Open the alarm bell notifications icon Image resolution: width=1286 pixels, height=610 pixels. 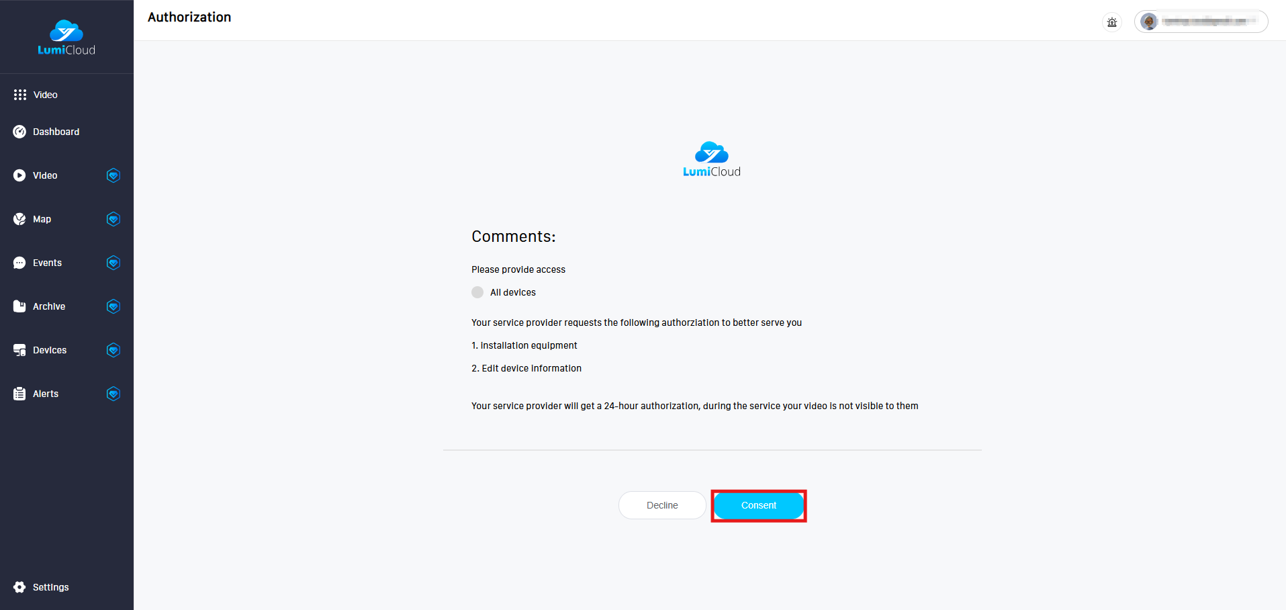(x=1112, y=22)
